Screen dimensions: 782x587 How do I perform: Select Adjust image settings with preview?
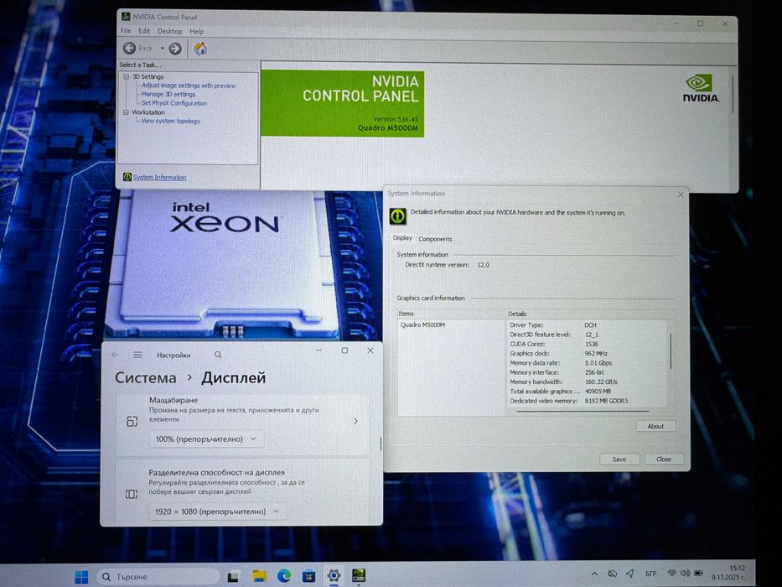(189, 86)
